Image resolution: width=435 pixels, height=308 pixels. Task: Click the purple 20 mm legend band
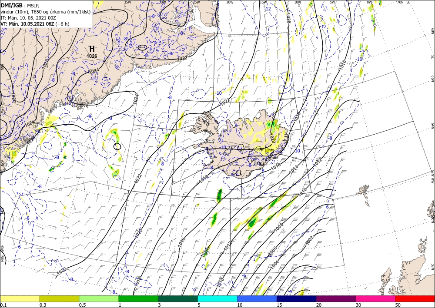pyautogui.click(x=336, y=298)
